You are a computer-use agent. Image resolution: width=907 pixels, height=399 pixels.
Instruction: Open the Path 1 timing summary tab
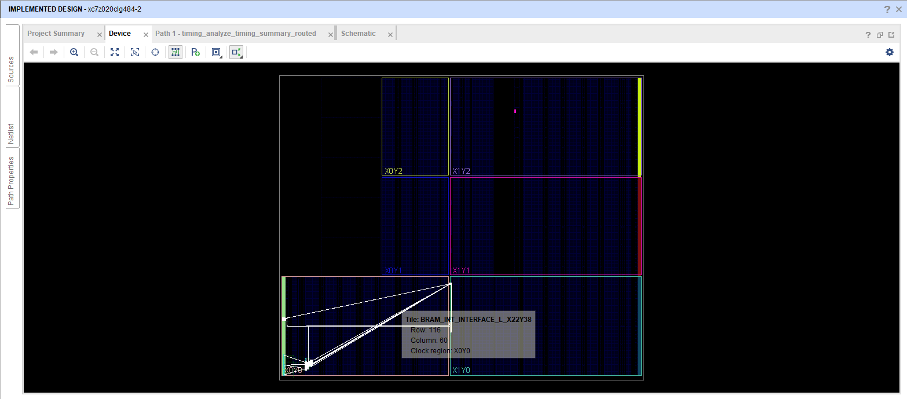(236, 34)
